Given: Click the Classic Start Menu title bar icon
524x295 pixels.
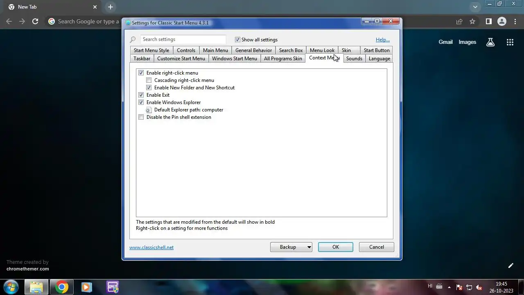Looking at the screenshot, I should coord(128,23).
